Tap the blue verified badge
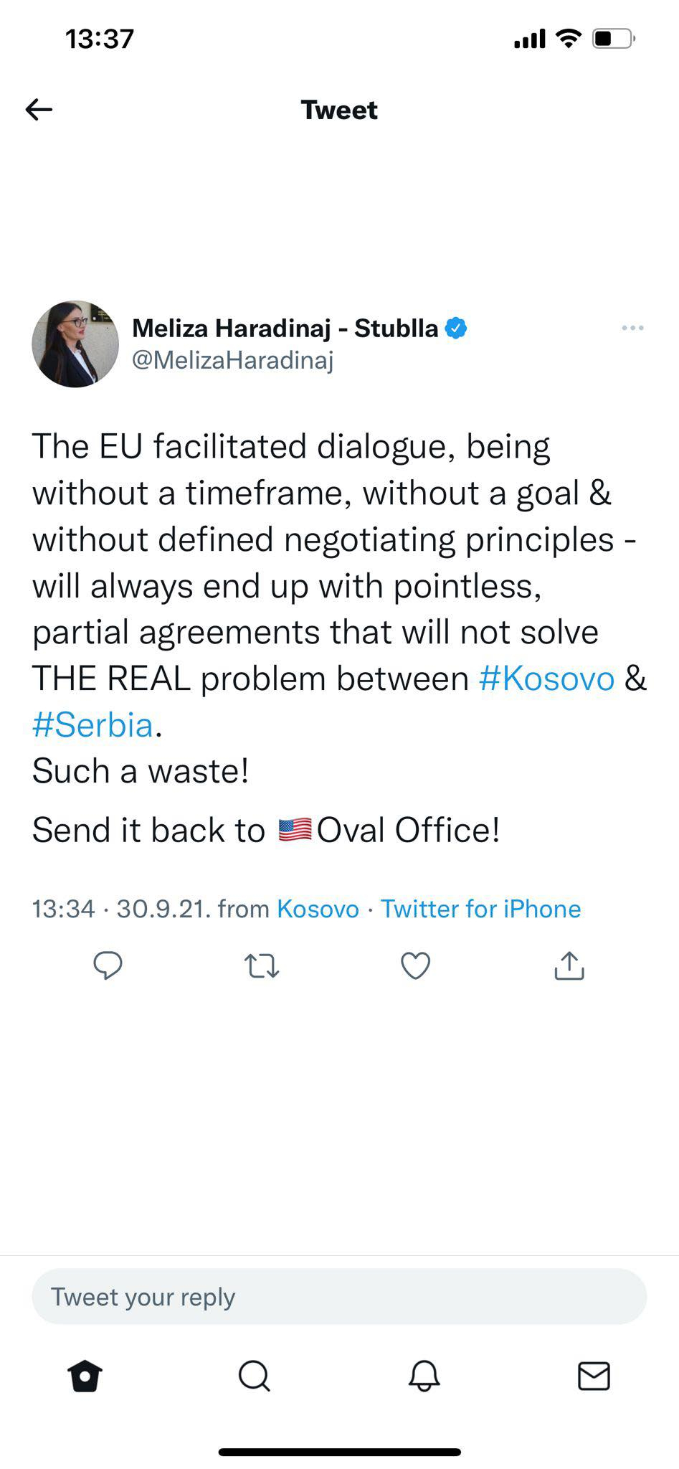The height and width of the screenshot is (1469, 679). (456, 328)
